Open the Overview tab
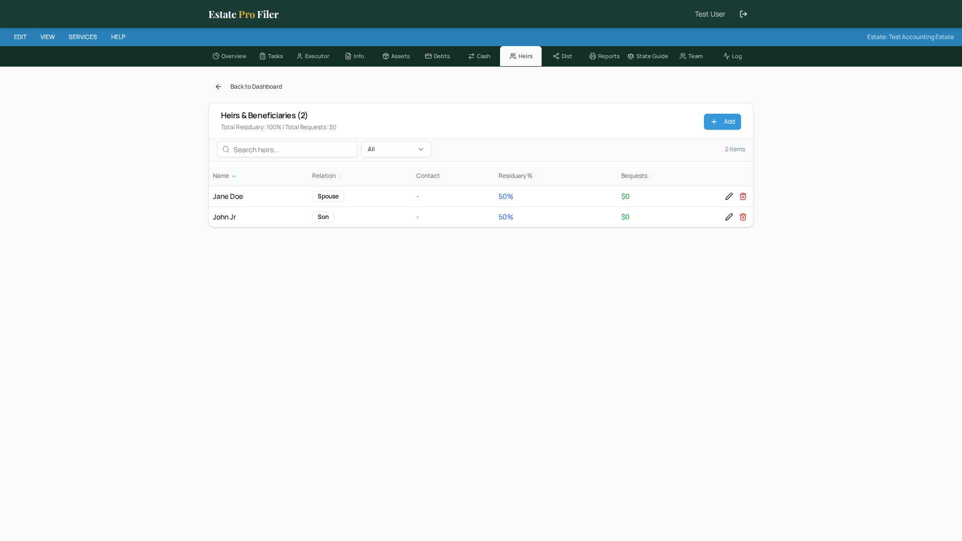The image size is (962, 541). coord(229,56)
